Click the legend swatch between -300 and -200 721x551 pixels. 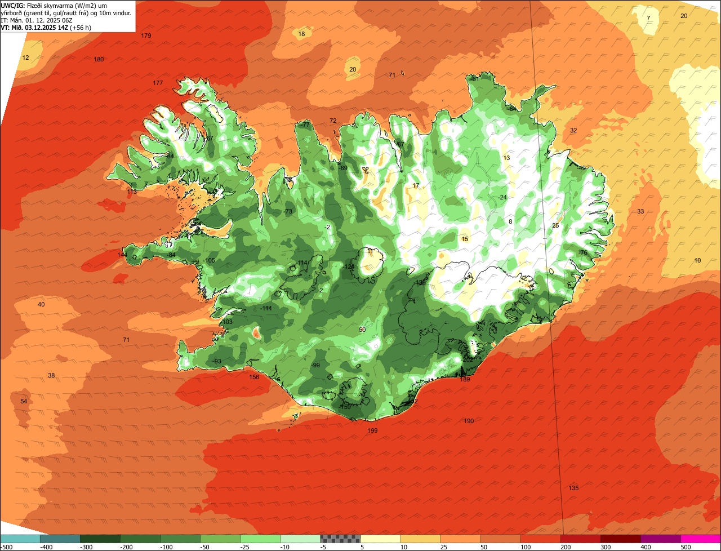click(x=100, y=539)
